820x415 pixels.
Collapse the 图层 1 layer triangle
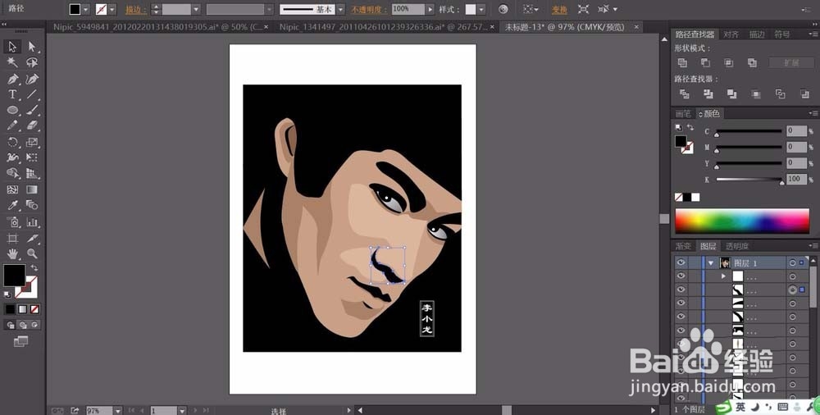coord(711,262)
